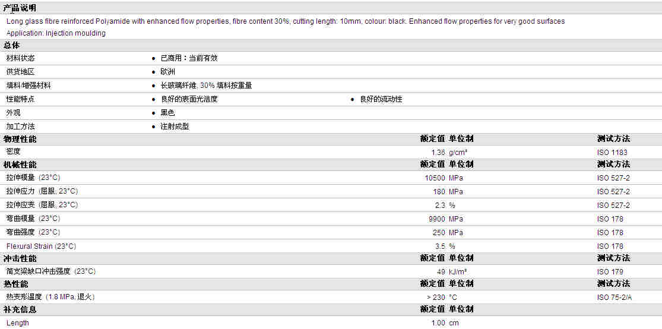This screenshot has width=662, height=329.
Task: Select the 热变形温度 (1.8 MPa, 退火) label
Action: click(x=50, y=298)
